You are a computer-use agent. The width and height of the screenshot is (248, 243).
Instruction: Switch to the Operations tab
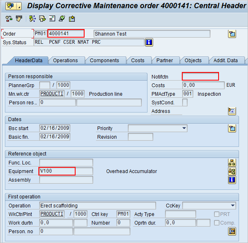tap(65, 61)
